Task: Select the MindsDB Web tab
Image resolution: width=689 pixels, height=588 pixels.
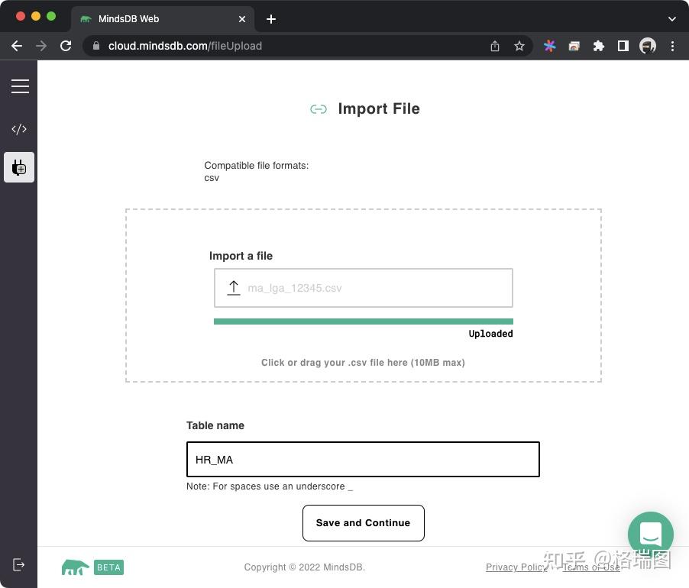Action: tap(163, 19)
